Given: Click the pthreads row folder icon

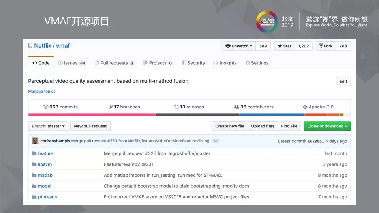Looking at the screenshot, I should (x=34, y=197).
